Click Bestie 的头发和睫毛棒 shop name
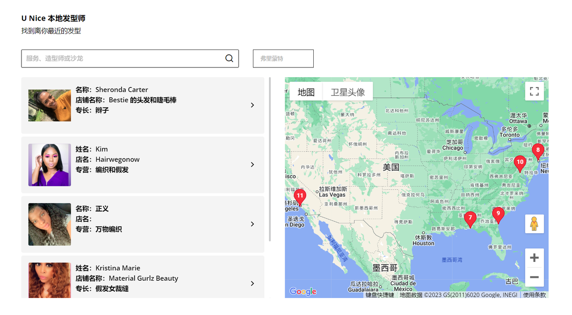The height and width of the screenshot is (315, 572). pyautogui.click(x=143, y=100)
